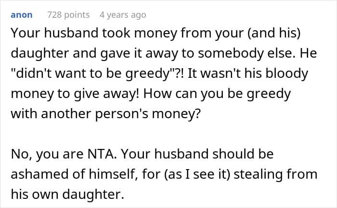Image resolution: width=337 pixels, height=208 pixels.
Task: Open the 4 years ago timestamp permalink
Action: [123, 15]
